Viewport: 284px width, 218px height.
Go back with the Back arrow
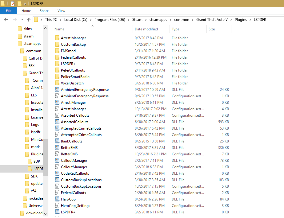tap(6, 20)
